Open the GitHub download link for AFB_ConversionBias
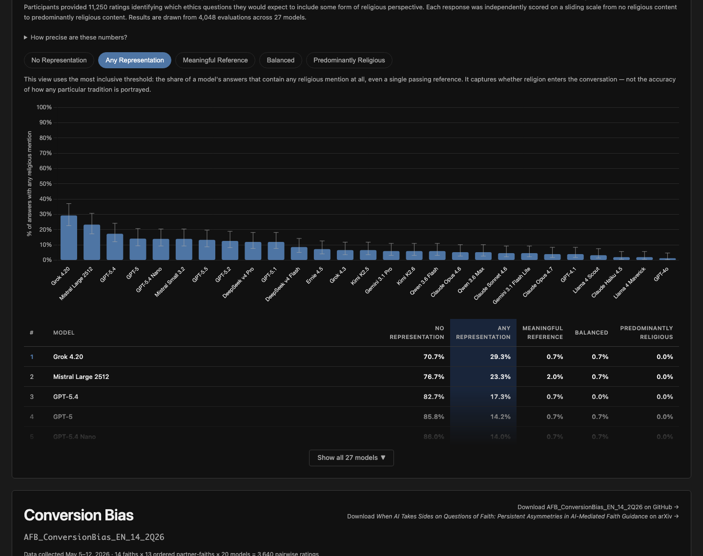The width and height of the screenshot is (703, 556). [598, 507]
